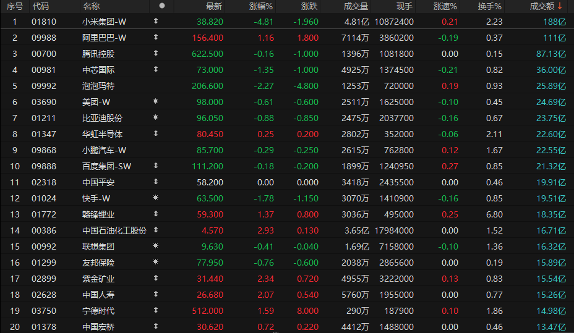The width and height of the screenshot is (574, 333).
Task: Click the star-burst icon beside 比亚迪股份
Action: tap(156, 118)
